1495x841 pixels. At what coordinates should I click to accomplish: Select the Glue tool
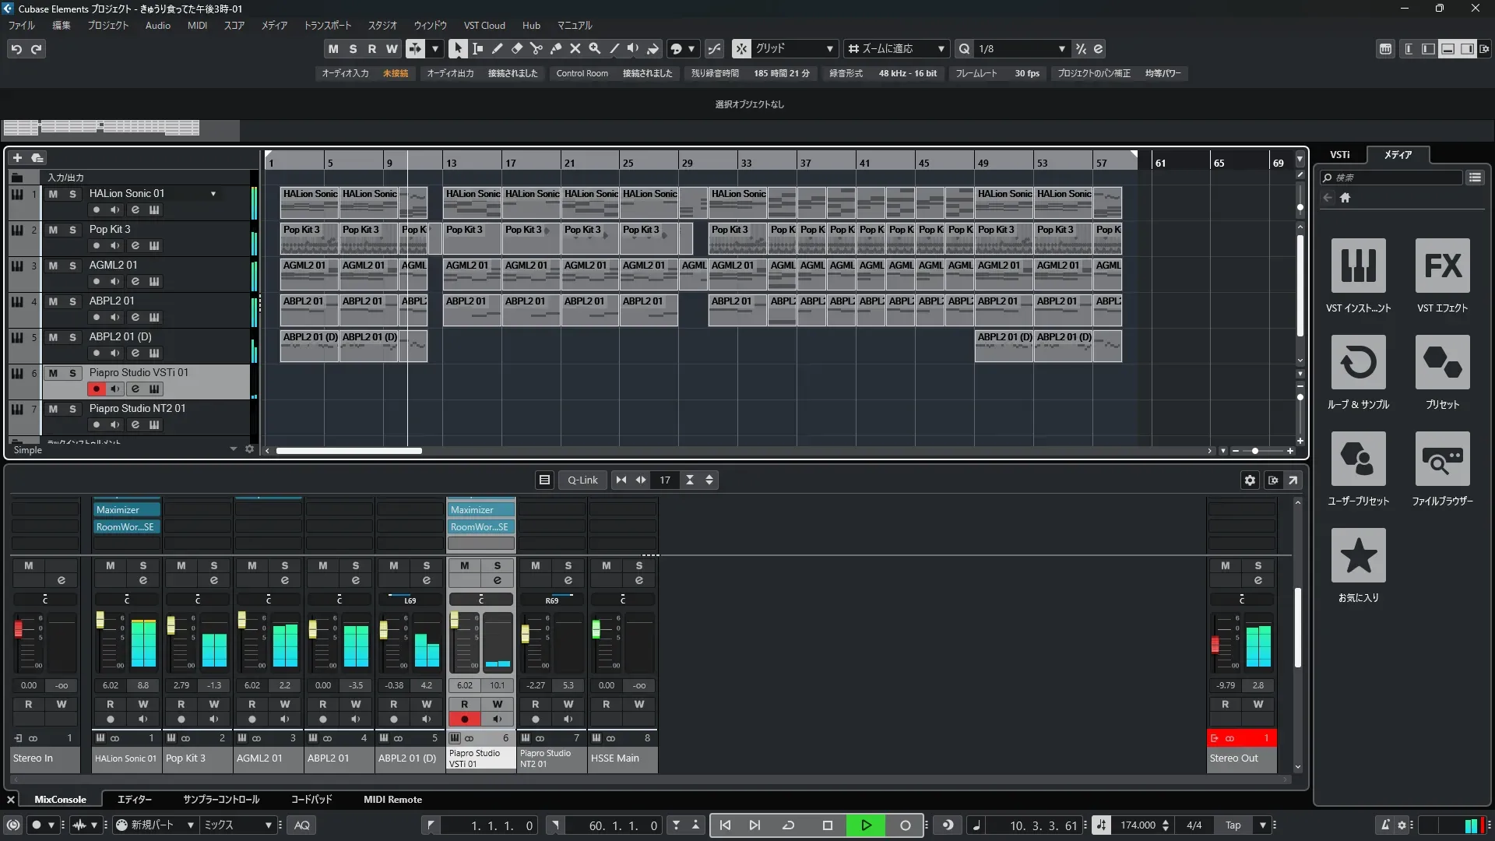[555, 48]
